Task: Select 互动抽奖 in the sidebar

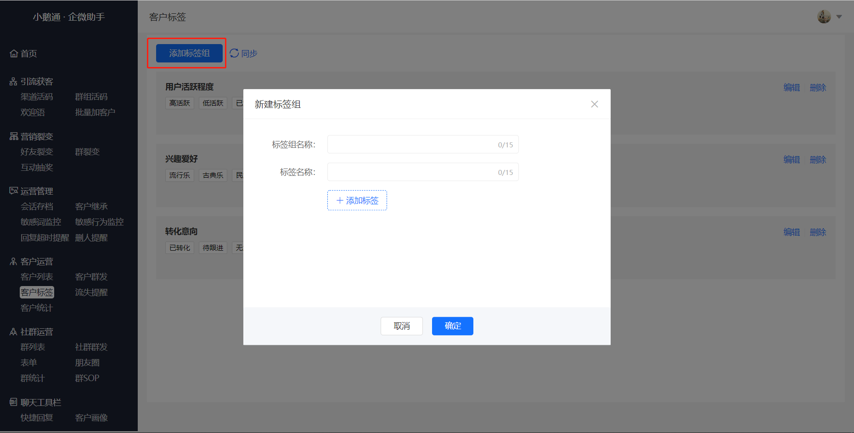Action: click(37, 168)
